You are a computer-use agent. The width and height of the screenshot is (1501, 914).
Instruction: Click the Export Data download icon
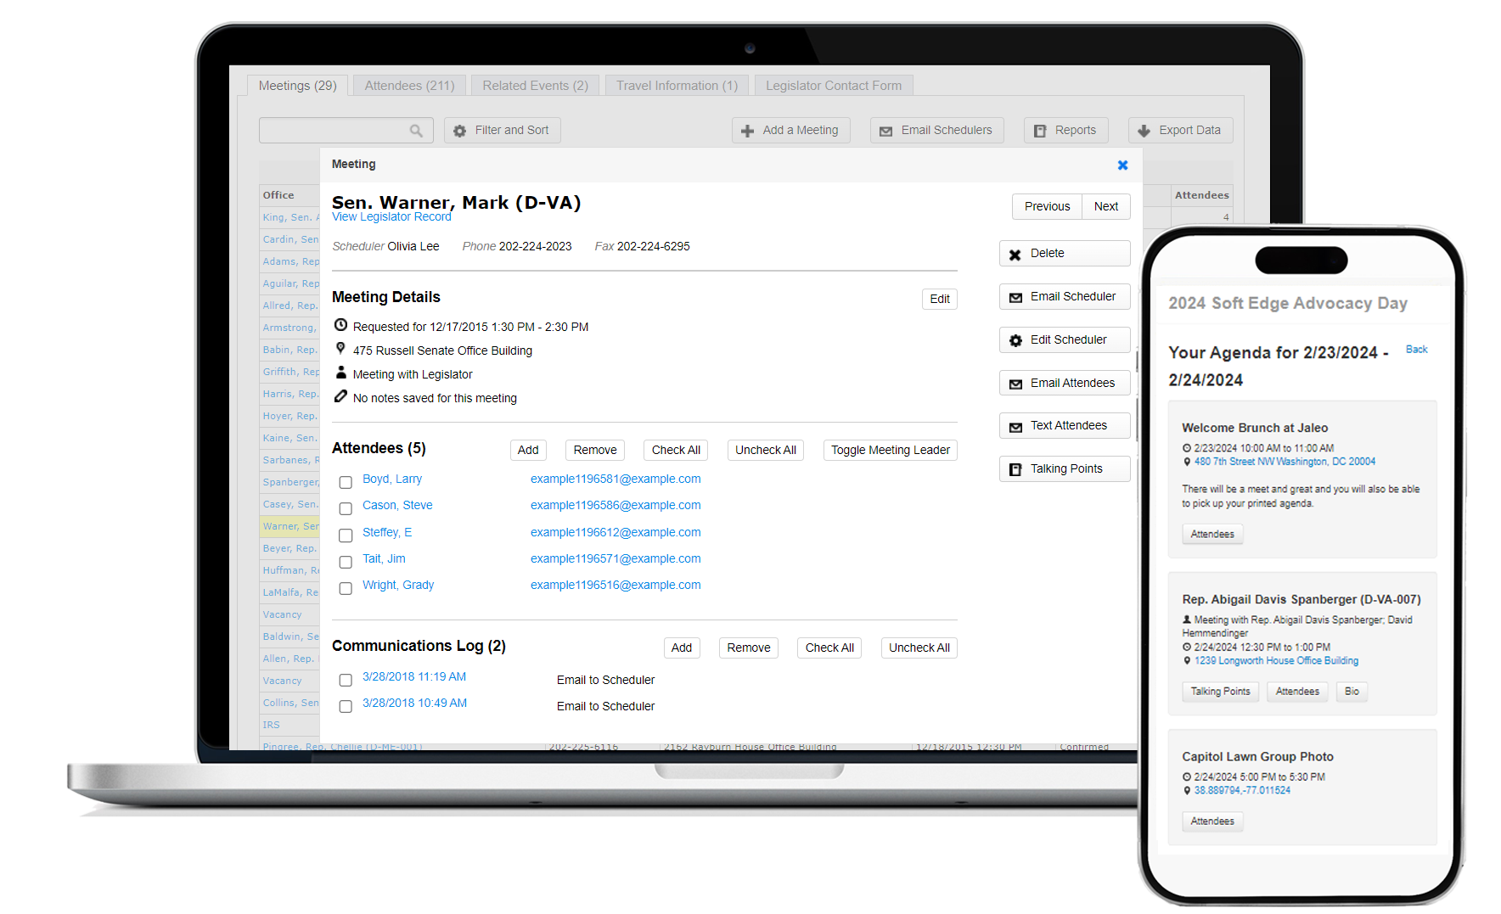click(1144, 131)
